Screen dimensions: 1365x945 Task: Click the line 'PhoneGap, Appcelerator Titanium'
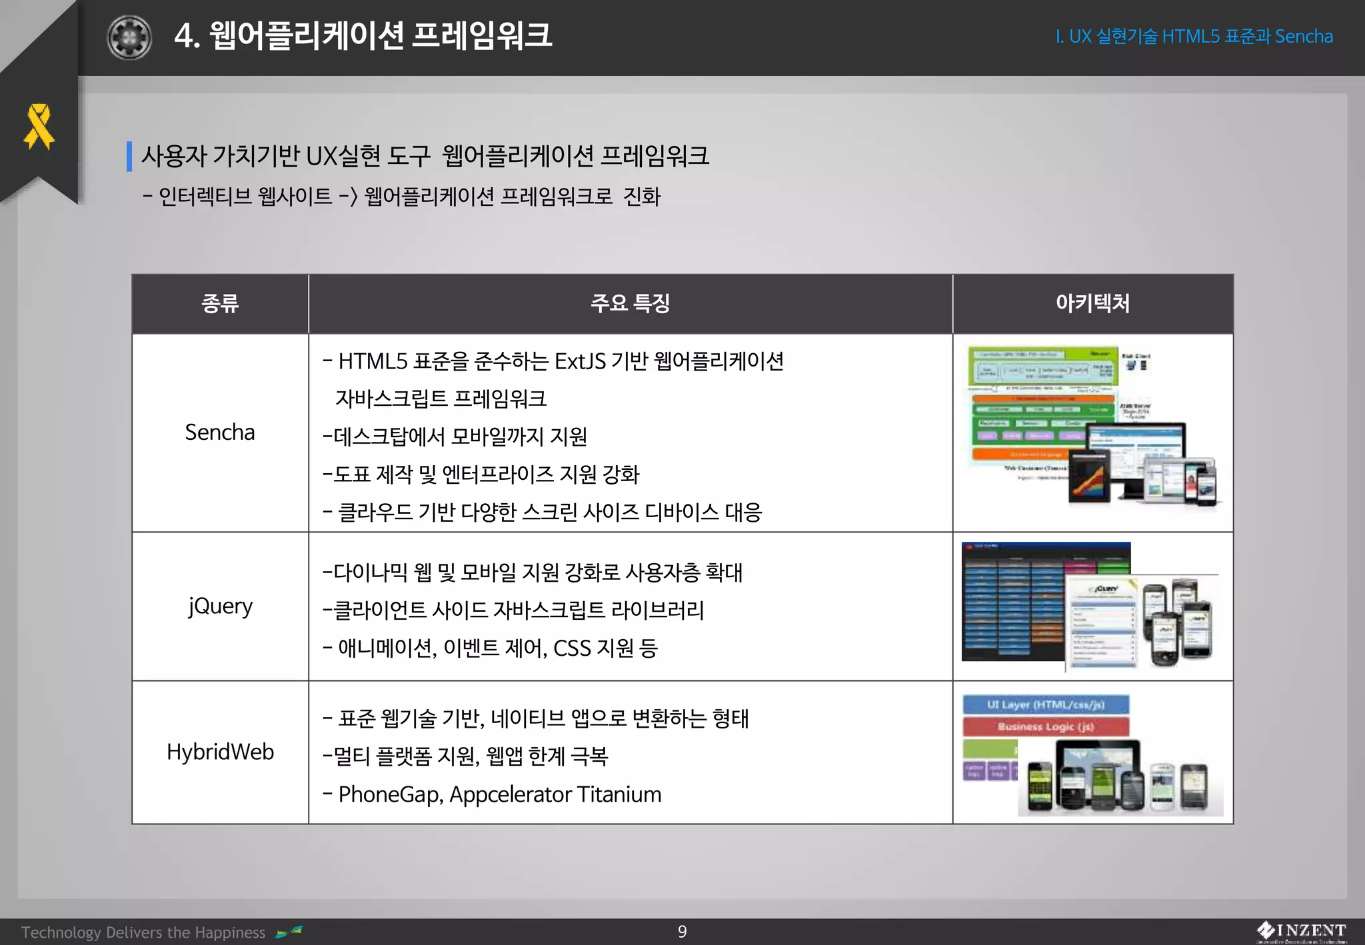click(x=492, y=794)
